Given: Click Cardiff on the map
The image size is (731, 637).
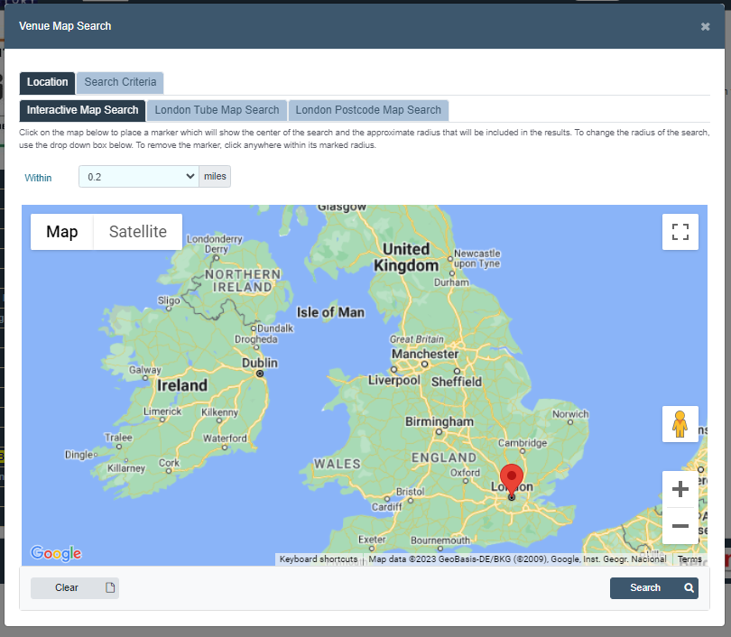Looking at the screenshot, I should tap(386, 506).
